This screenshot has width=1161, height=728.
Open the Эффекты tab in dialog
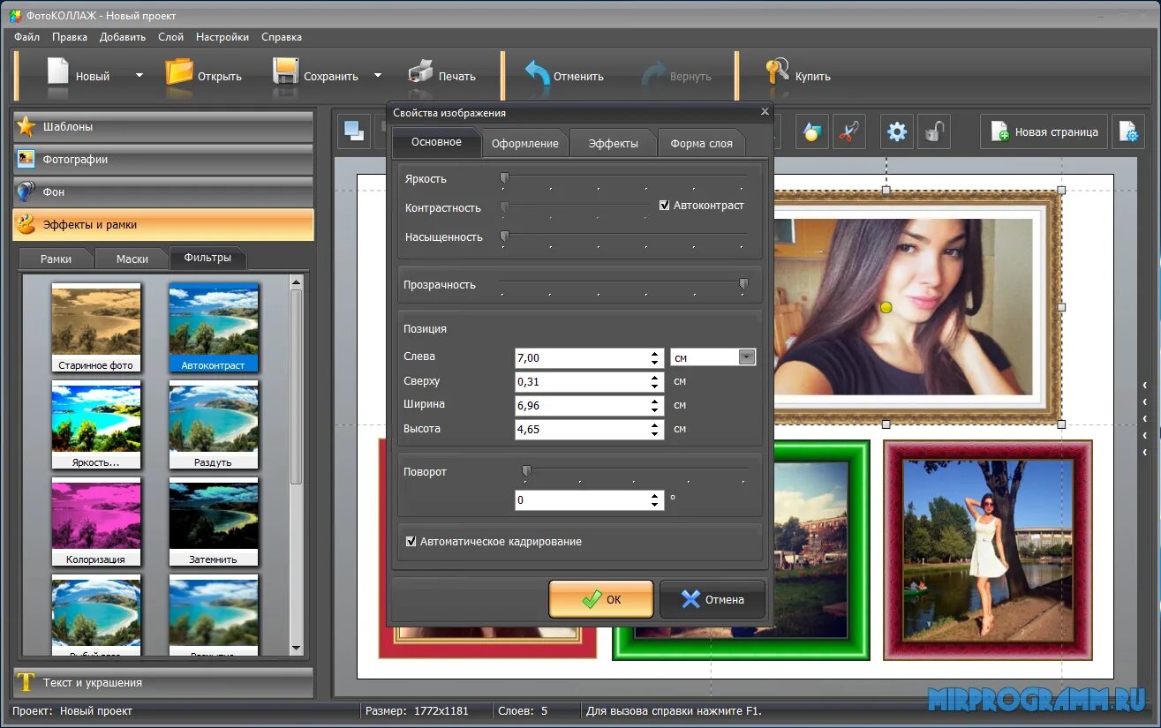pyautogui.click(x=614, y=143)
